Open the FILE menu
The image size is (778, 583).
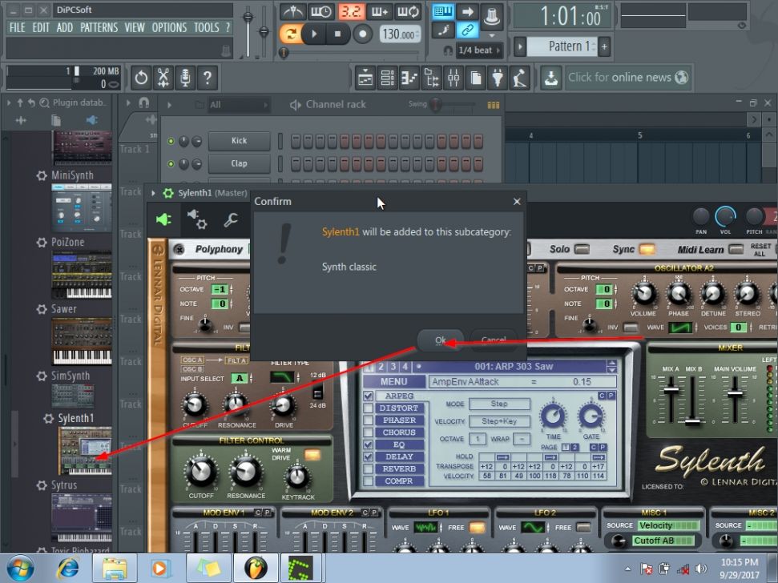[18, 28]
